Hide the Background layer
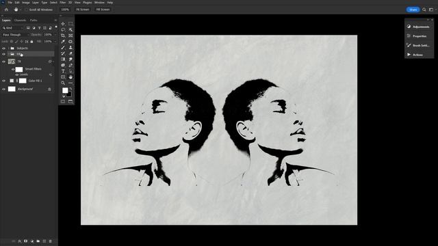The image size is (438, 246). coord(3,90)
